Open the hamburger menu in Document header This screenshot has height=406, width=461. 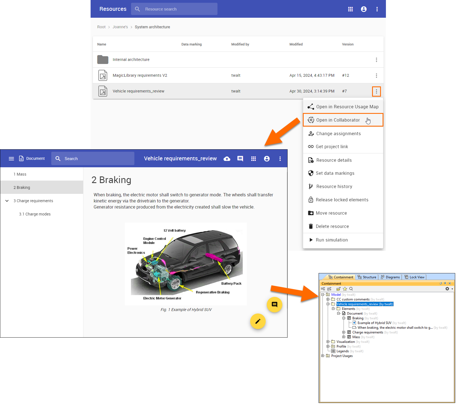pos(11,159)
